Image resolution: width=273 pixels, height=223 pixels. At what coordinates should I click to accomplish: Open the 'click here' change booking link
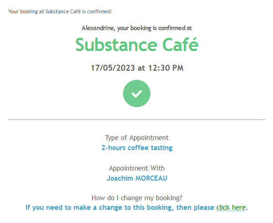[231, 207]
